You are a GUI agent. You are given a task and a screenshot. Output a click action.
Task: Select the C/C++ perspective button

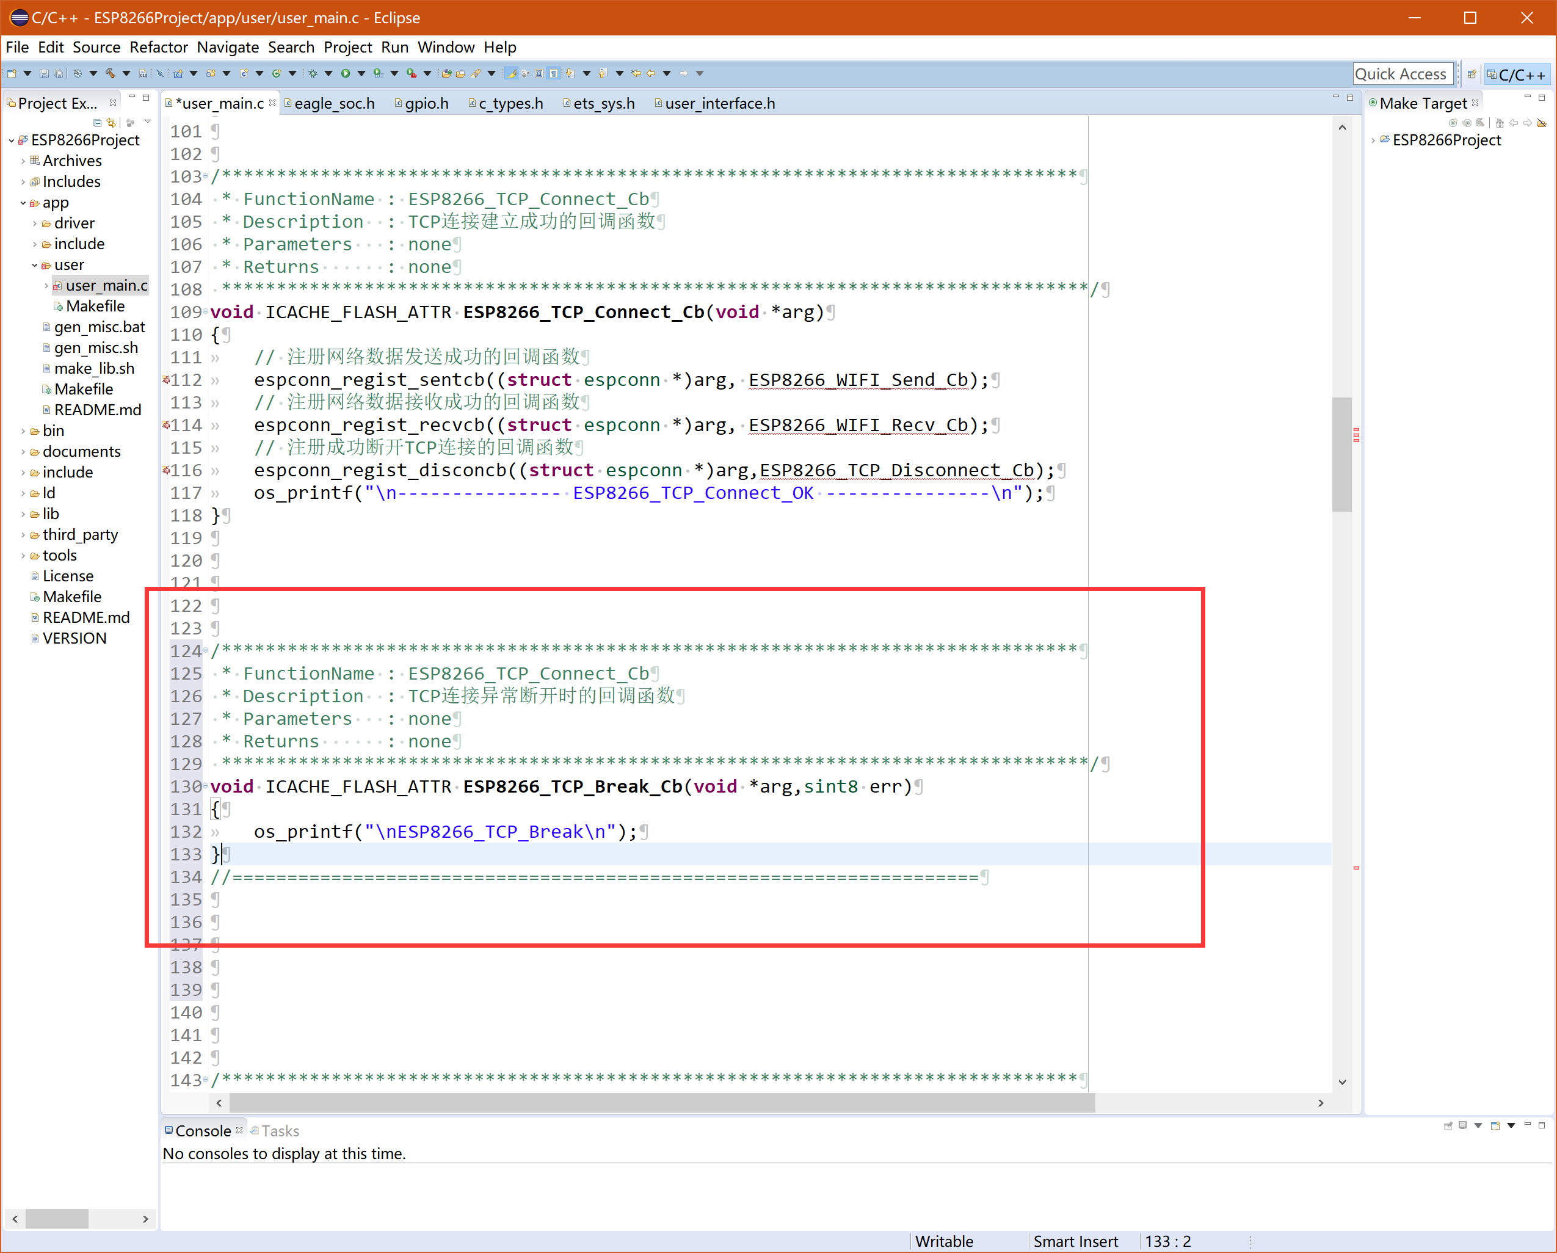(1519, 74)
